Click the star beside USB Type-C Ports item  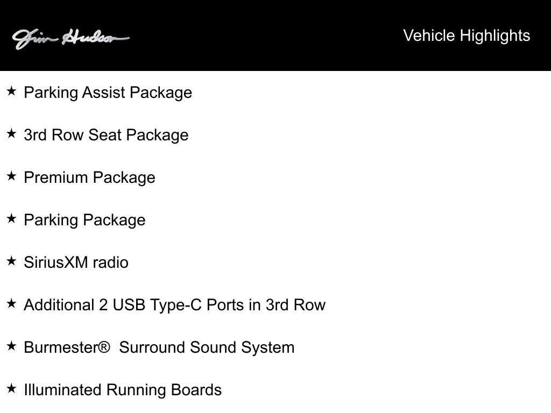12,303
